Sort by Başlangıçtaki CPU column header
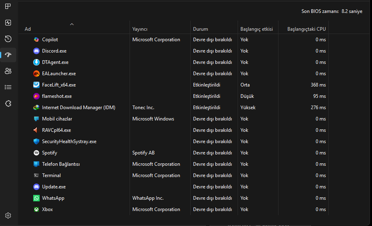Image resolution: width=372 pixels, height=226 pixels. click(306, 29)
